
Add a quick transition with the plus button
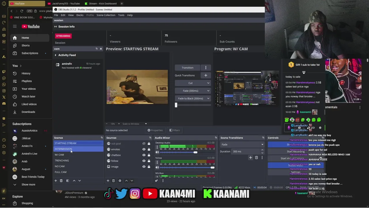[x=206, y=75]
